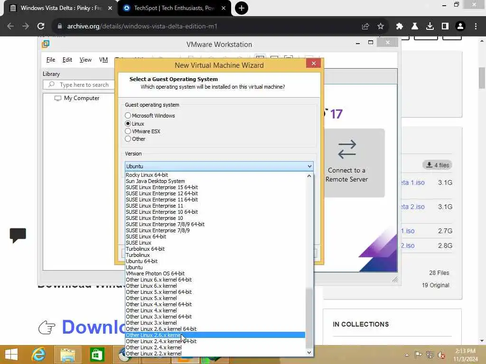This screenshot has height=364, width=486.
Task: Click the share page icon in the address bar
Action: pos(365,27)
